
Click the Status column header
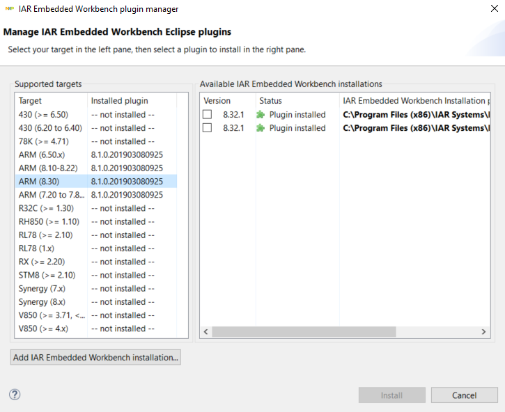coord(270,101)
